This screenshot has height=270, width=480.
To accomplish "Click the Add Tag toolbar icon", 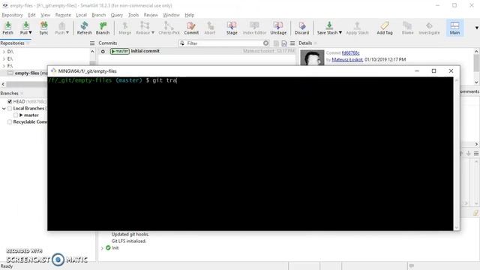I will pos(385,28).
